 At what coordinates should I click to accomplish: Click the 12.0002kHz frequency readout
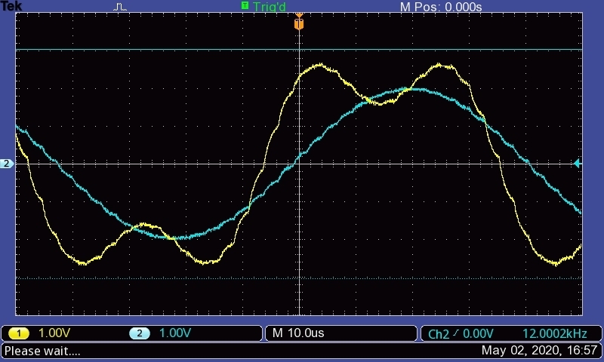point(553,333)
